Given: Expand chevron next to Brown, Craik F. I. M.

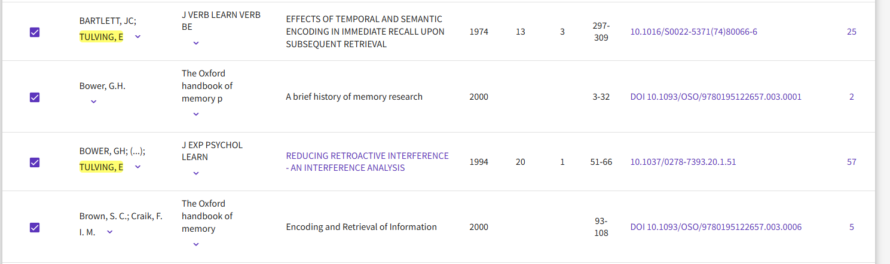Looking at the screenshot, I should tap(109, 232).
